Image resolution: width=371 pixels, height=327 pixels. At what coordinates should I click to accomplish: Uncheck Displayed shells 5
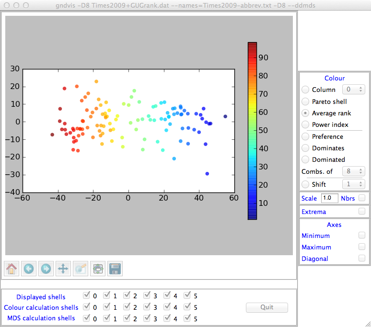pos(187,295)
